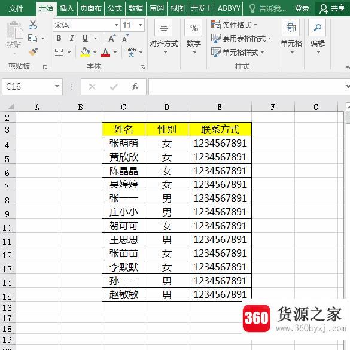This screenshot has height=350, width=350.
Task: Open Format as Table (套用表格格式)
Action: point(241,39)
